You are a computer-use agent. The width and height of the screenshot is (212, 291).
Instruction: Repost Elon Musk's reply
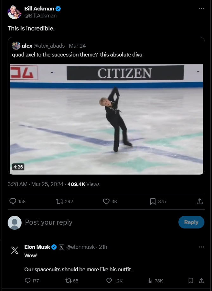68,281
